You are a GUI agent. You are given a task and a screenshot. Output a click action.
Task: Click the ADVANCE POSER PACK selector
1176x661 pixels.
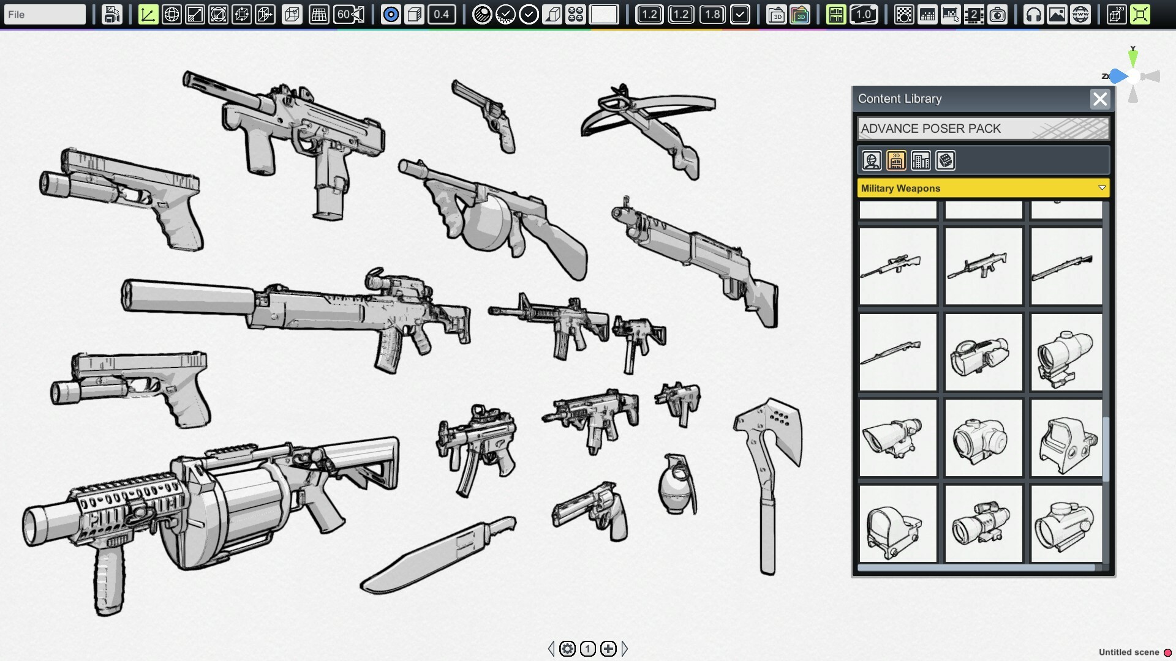pyautogui.click(x=982, y=129)
